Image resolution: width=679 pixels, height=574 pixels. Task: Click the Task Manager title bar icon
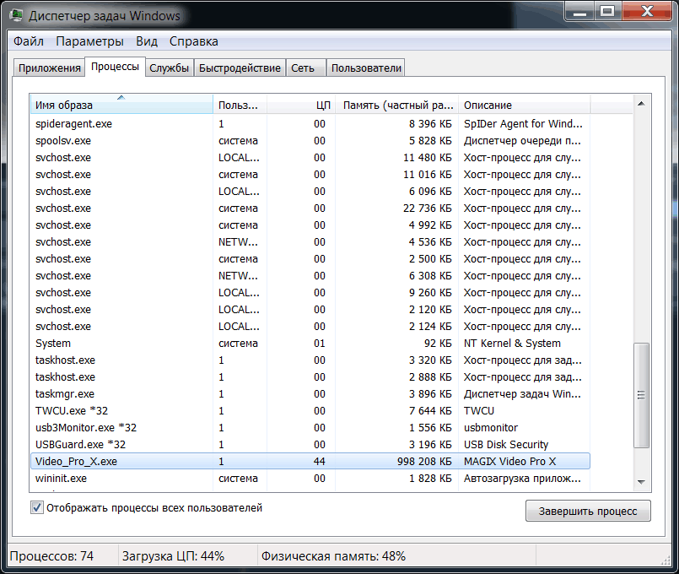[x=17, y=15]
